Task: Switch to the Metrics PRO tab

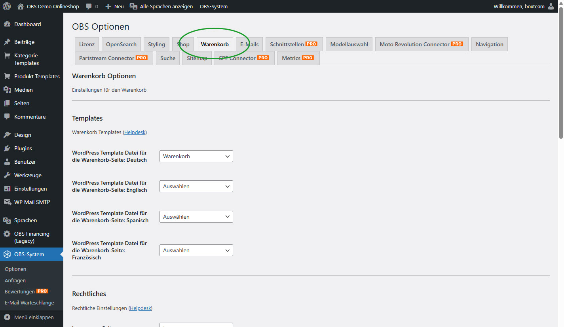Action: [298, 58]
